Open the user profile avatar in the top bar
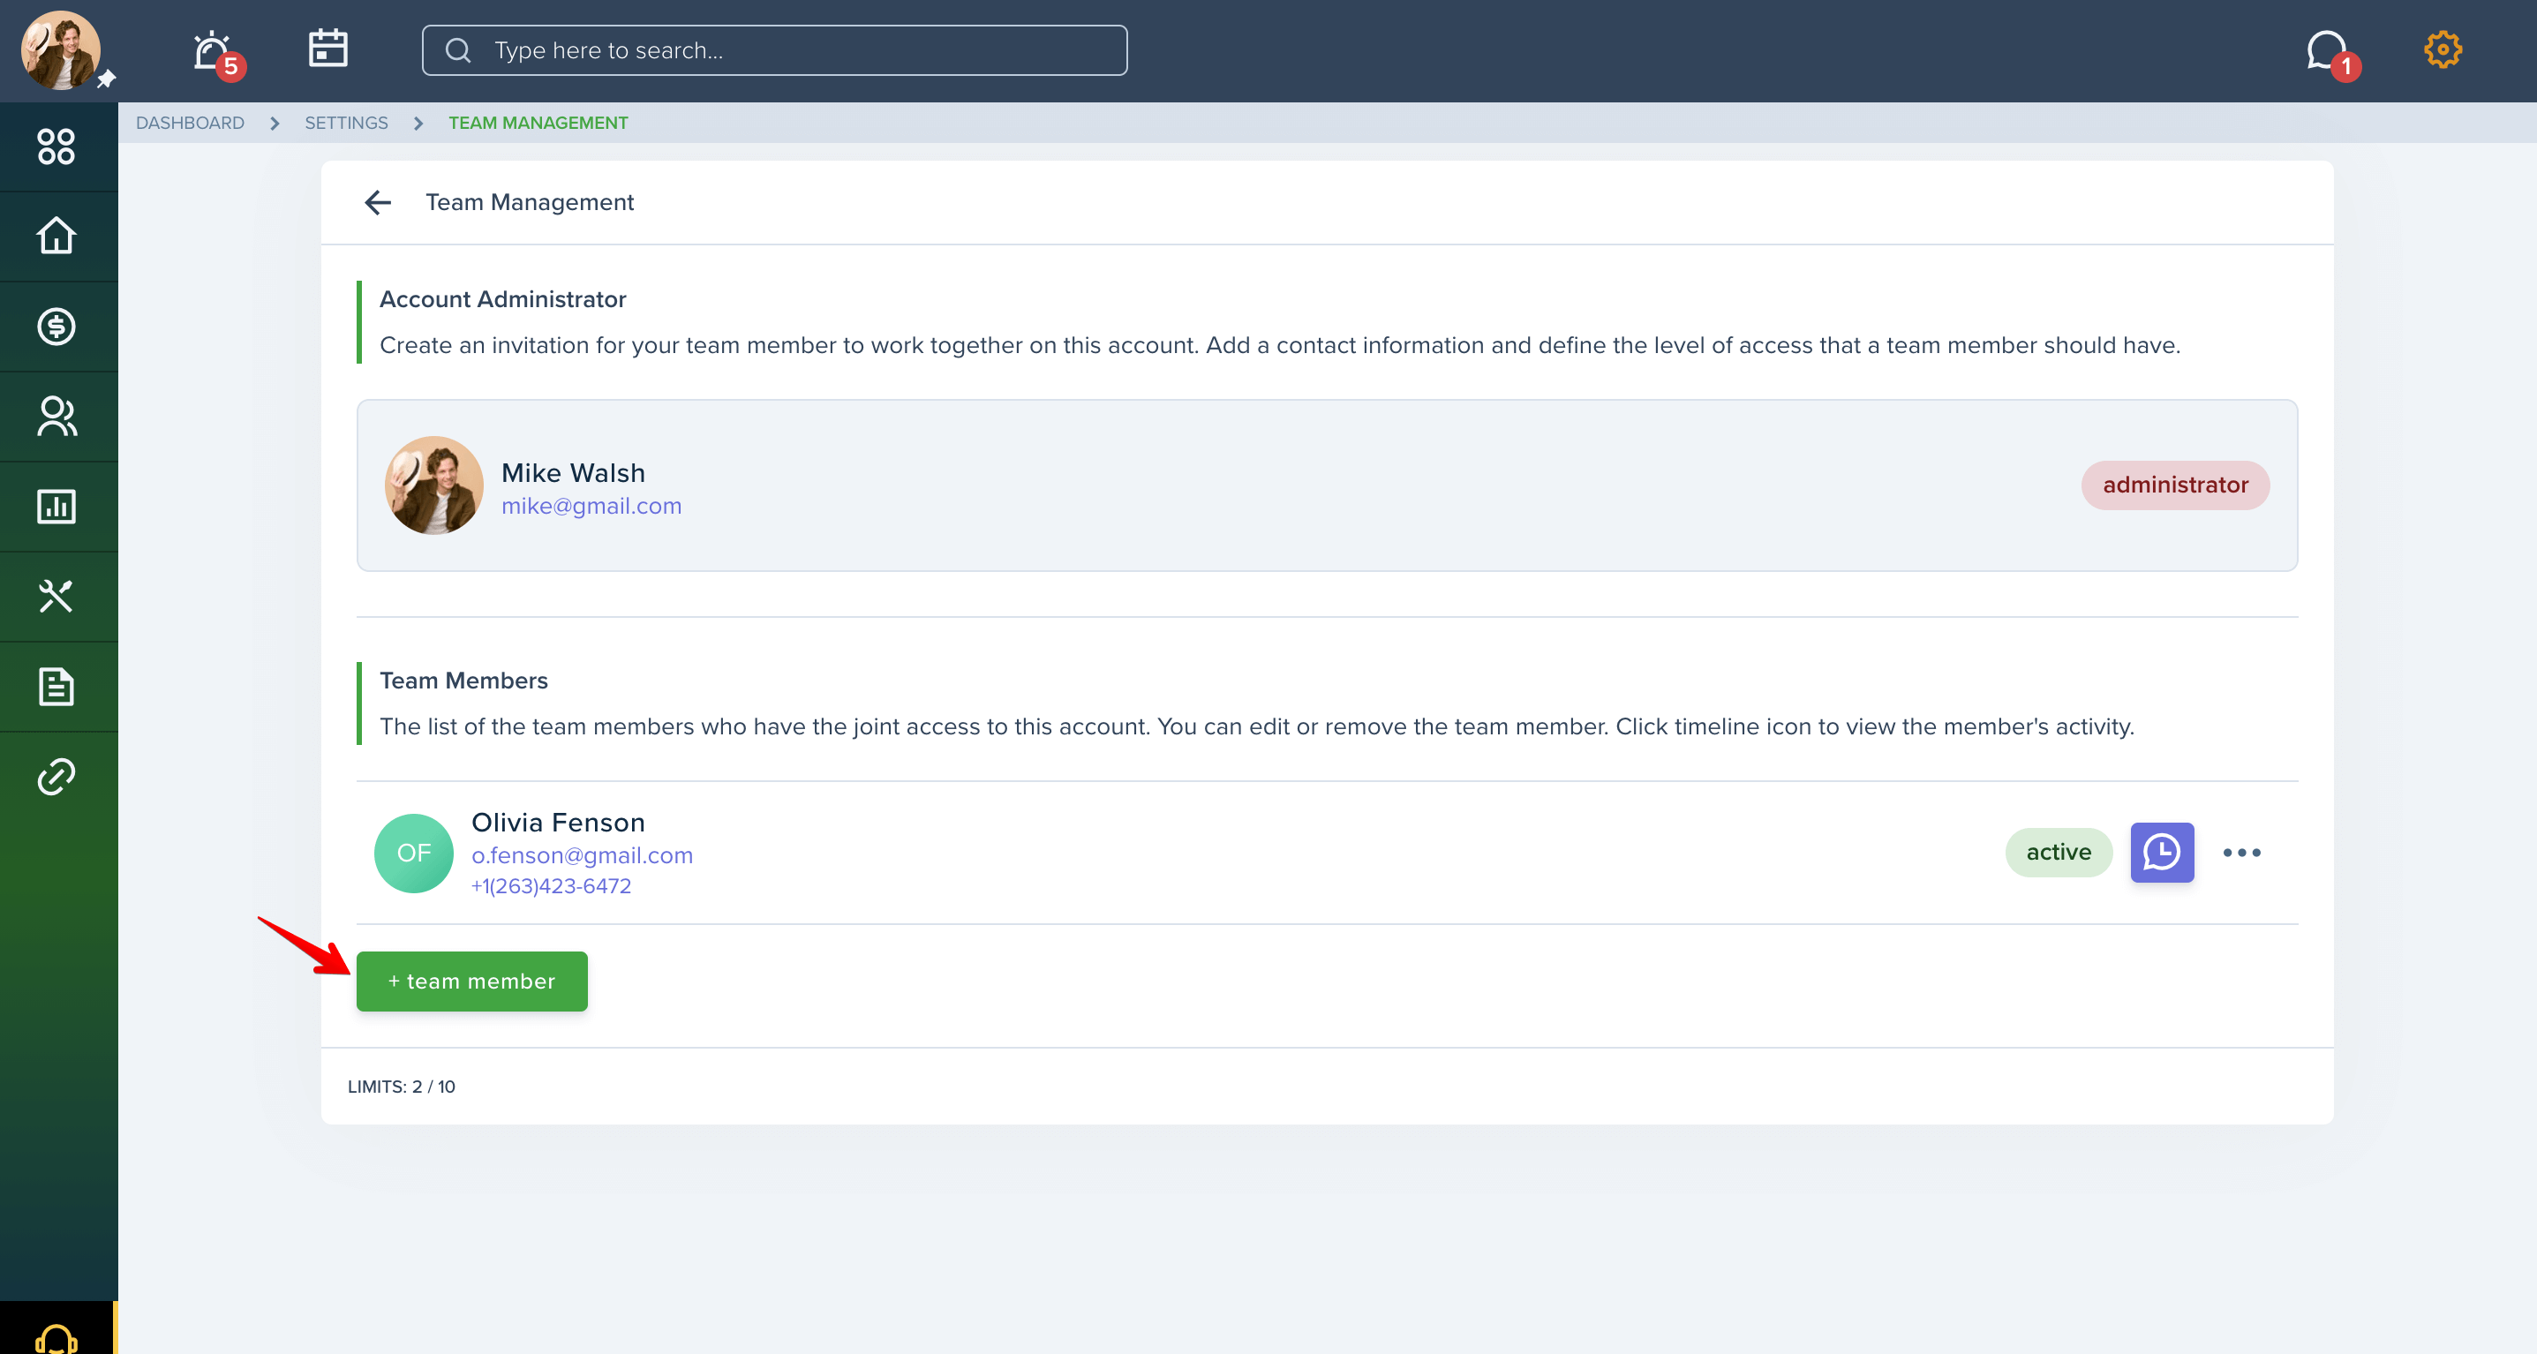Viewport: 2537px width, 1354px height. tap(60, 50)
